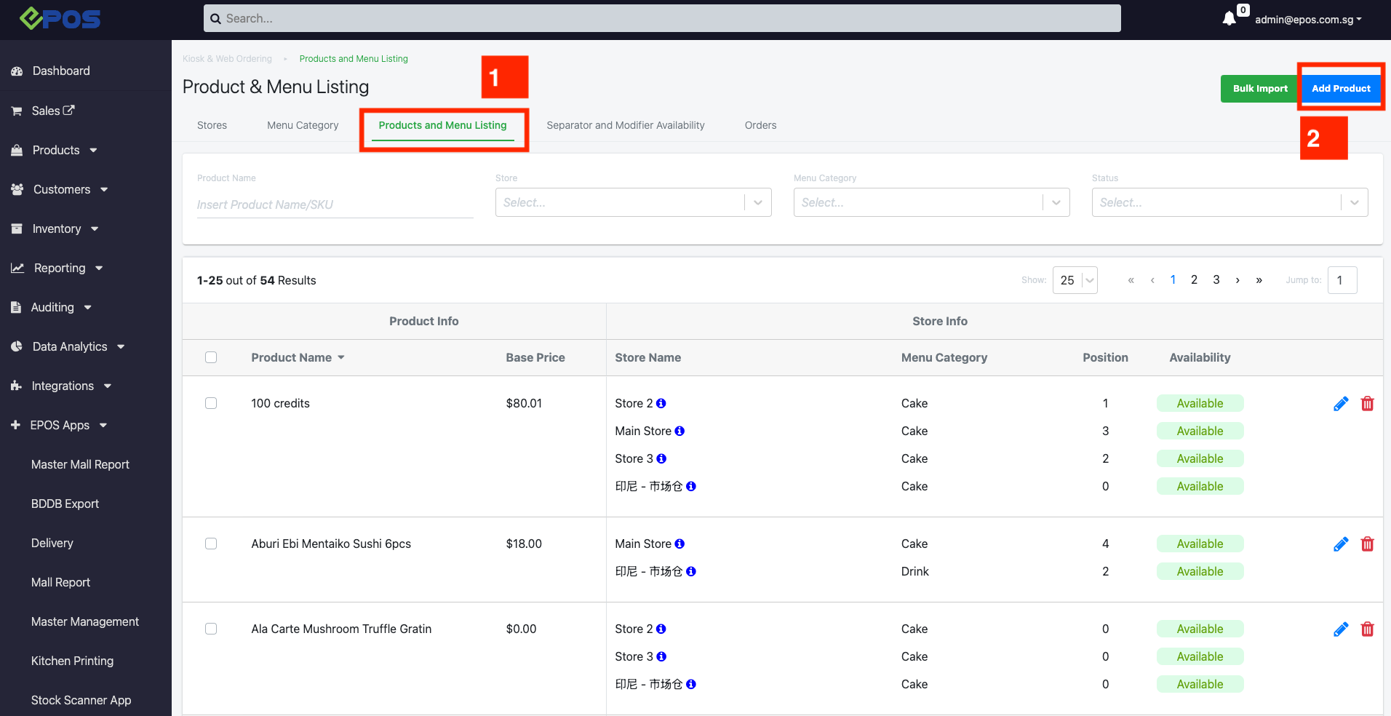Go to next page with single arrow

(1237, 280)
